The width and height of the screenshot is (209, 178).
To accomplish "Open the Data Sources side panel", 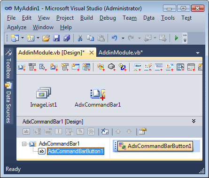I will (8, 102).
